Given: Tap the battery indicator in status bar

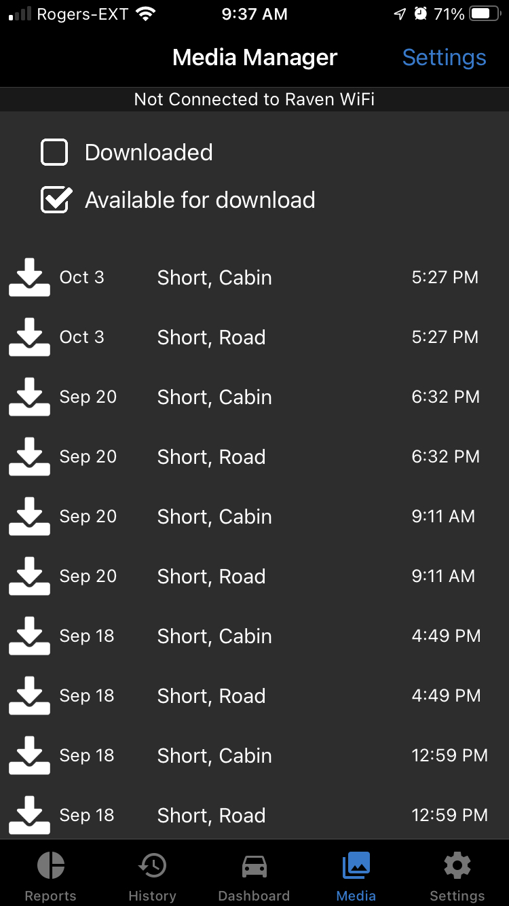Looking at the screenshot, I should [x=485, y=14].
